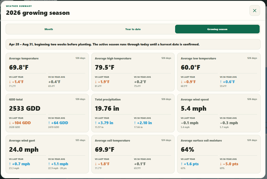
Task: Click the +1.6 pts vs last year value
Action: pos(190,164)
